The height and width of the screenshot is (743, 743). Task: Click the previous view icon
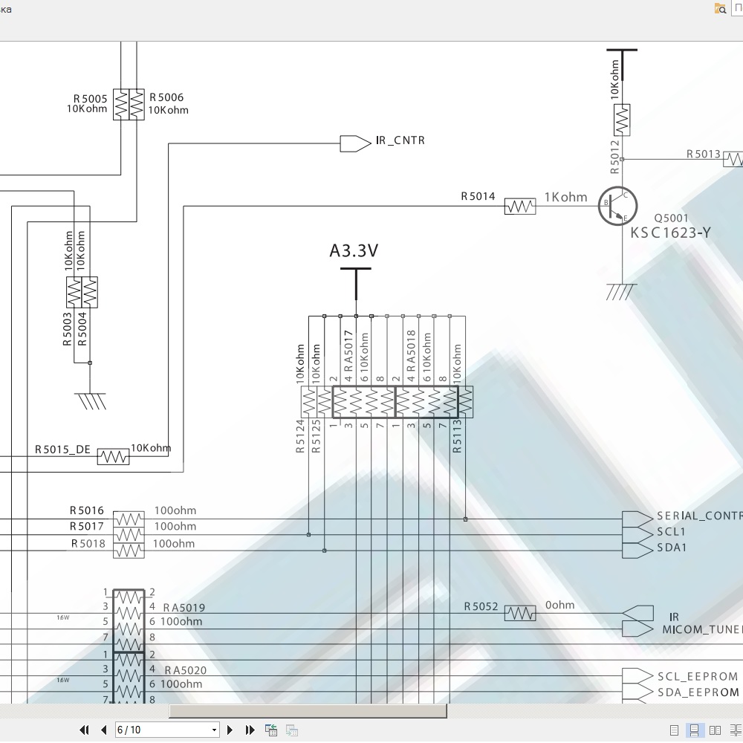click(x=271, y=730)
